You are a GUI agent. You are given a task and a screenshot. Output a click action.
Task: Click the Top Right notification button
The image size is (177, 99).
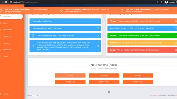click(138, 75)
